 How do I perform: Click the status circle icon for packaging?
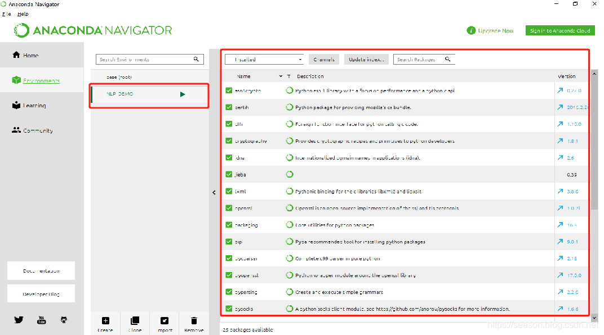[x=289, y=225]
